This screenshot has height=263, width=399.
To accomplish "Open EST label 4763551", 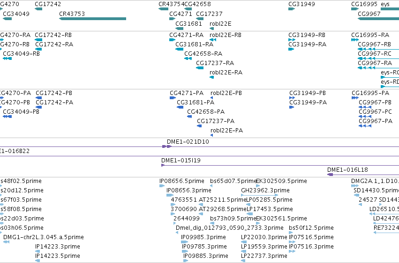I will click(184, 200).
